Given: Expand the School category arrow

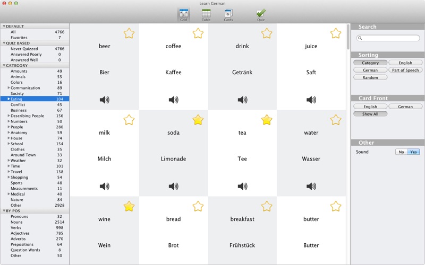Looking at the screenshot, I should pyautogui.click(x=8, y=144).
